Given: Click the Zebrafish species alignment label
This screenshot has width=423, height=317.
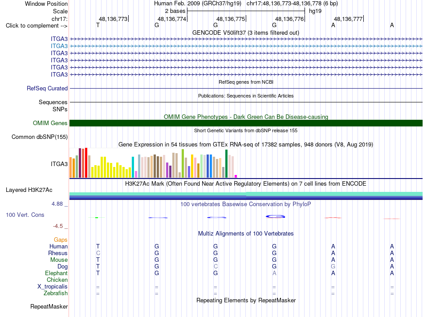Looking at the screenshot, I should click(x=56, y=293).
